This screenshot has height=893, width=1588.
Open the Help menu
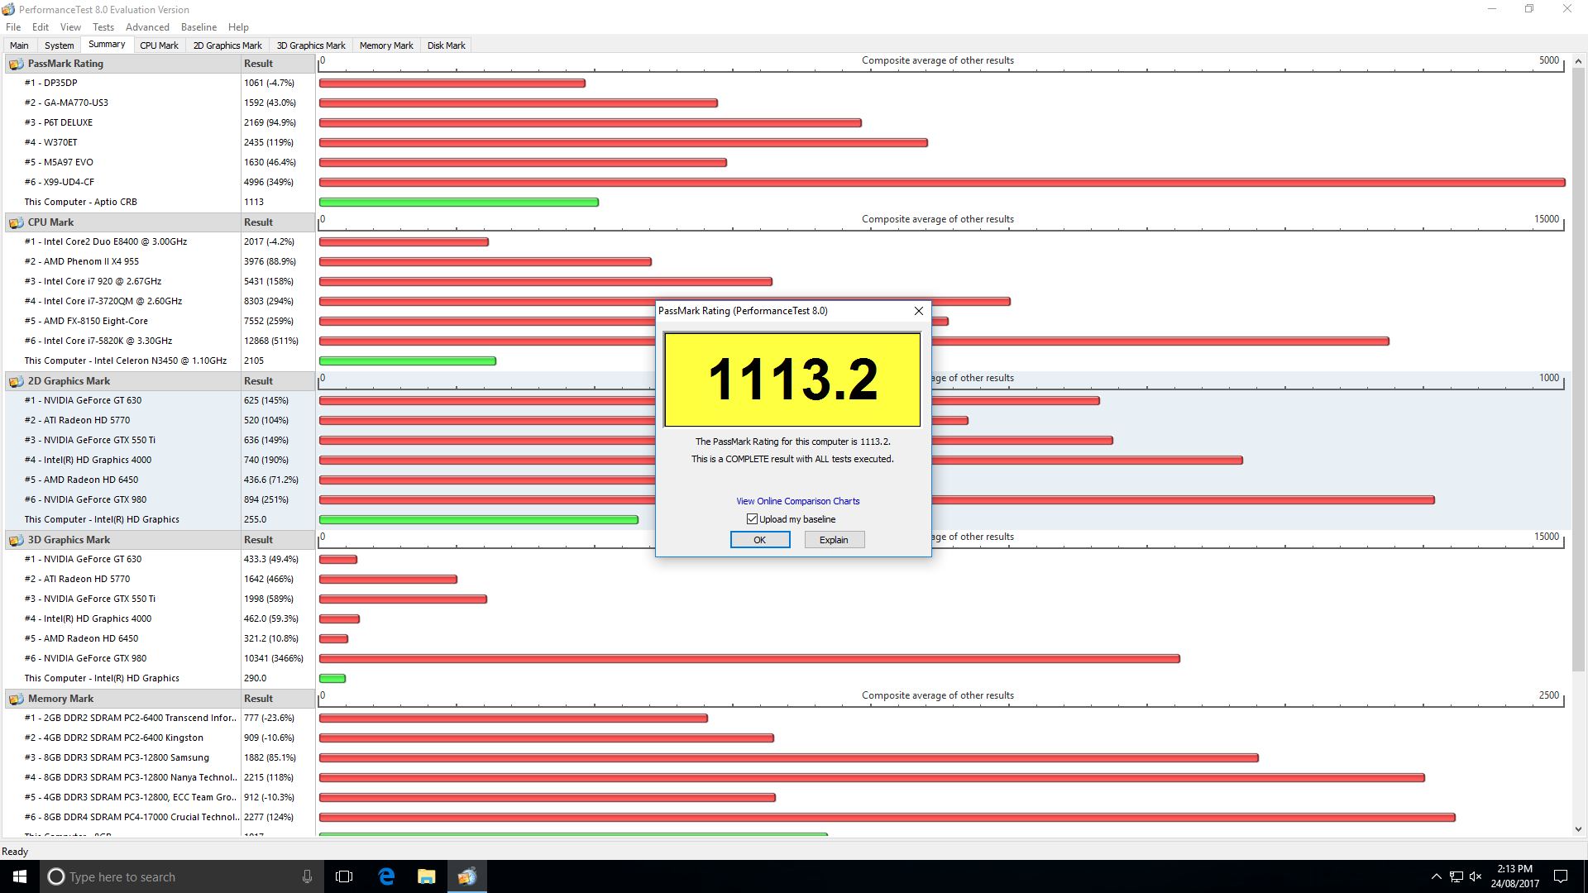click(x=238, y=27)
